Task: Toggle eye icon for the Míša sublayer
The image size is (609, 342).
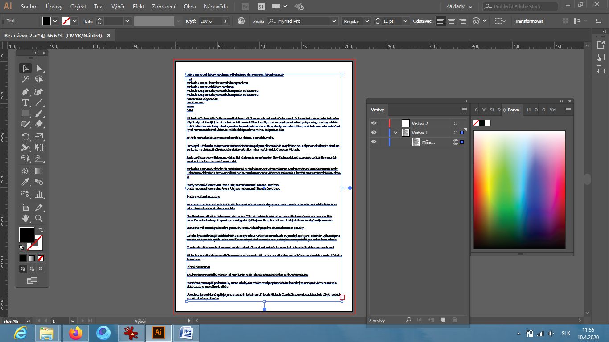Action: click(374, 142)
